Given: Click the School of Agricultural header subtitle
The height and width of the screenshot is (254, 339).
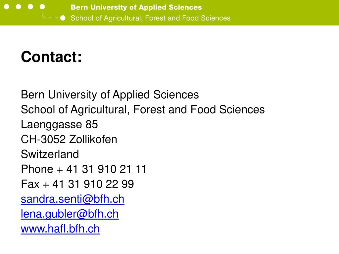Looking at the screenshot, I should [x=151, y=18].
